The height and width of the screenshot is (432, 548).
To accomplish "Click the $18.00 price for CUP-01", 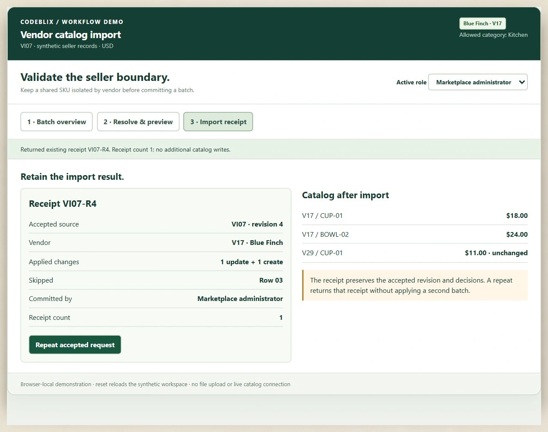I will click(517, 216).
